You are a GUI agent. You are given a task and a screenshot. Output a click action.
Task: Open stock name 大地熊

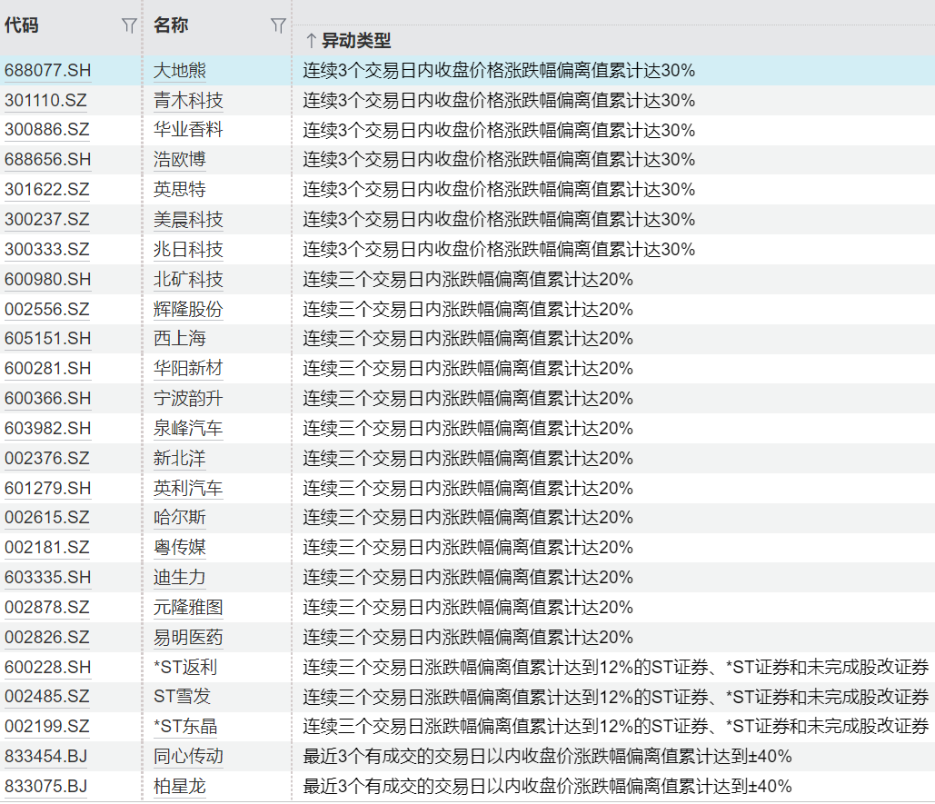point(180,70)
